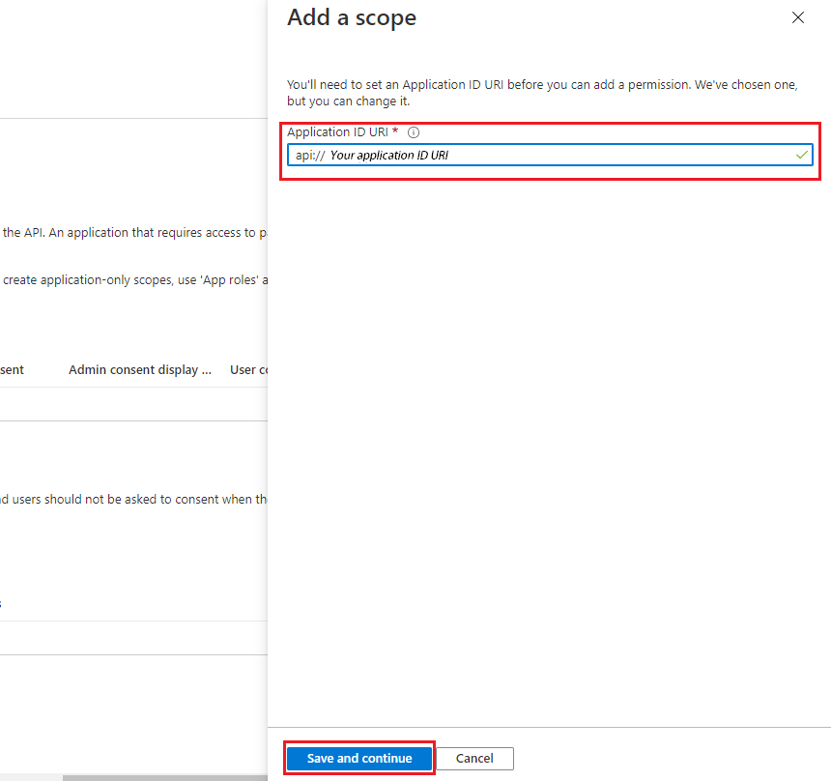Close the Add a scope panel
Screen dimensions: 831x781
click(x=797, y=17)
